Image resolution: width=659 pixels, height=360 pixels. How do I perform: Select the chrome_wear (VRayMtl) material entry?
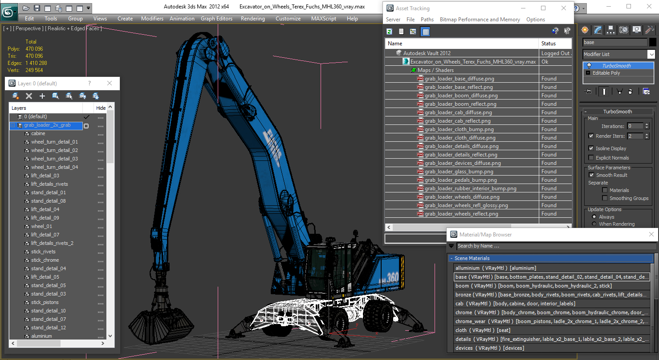552,321
